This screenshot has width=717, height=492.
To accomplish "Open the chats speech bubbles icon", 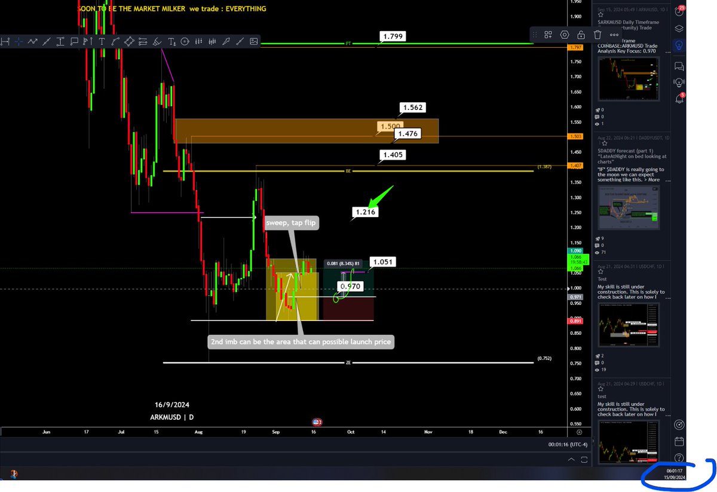I will pyautogui.click(x=679, y=66).
